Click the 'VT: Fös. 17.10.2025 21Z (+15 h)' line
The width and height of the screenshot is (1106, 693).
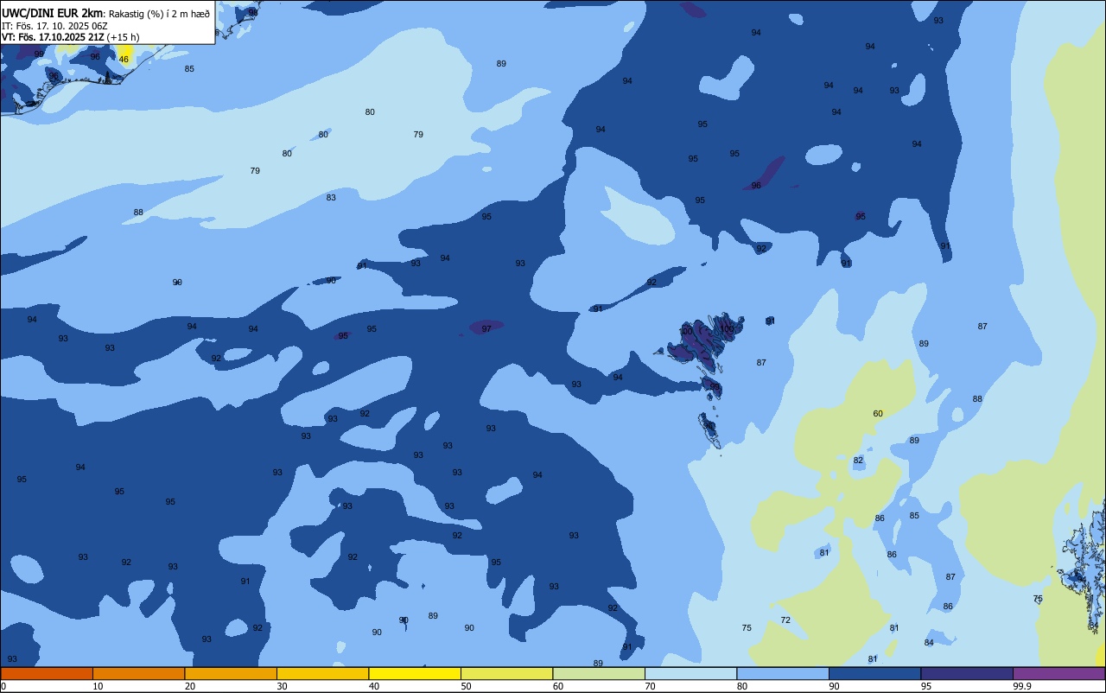(70, 37)
